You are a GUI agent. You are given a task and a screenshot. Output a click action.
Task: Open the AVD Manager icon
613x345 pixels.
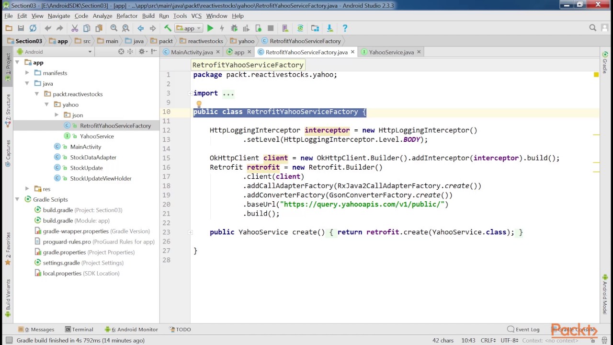[x=285, y=28]
